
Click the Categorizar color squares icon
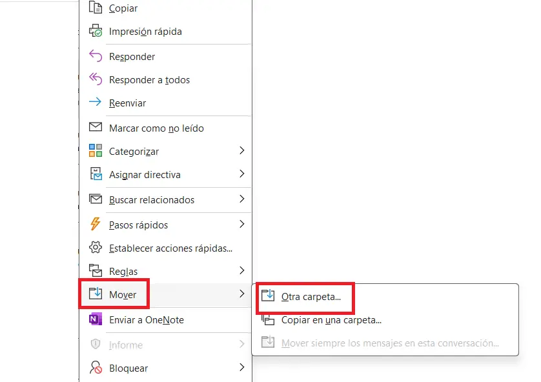pyautogui.click(x=95, y=151)
